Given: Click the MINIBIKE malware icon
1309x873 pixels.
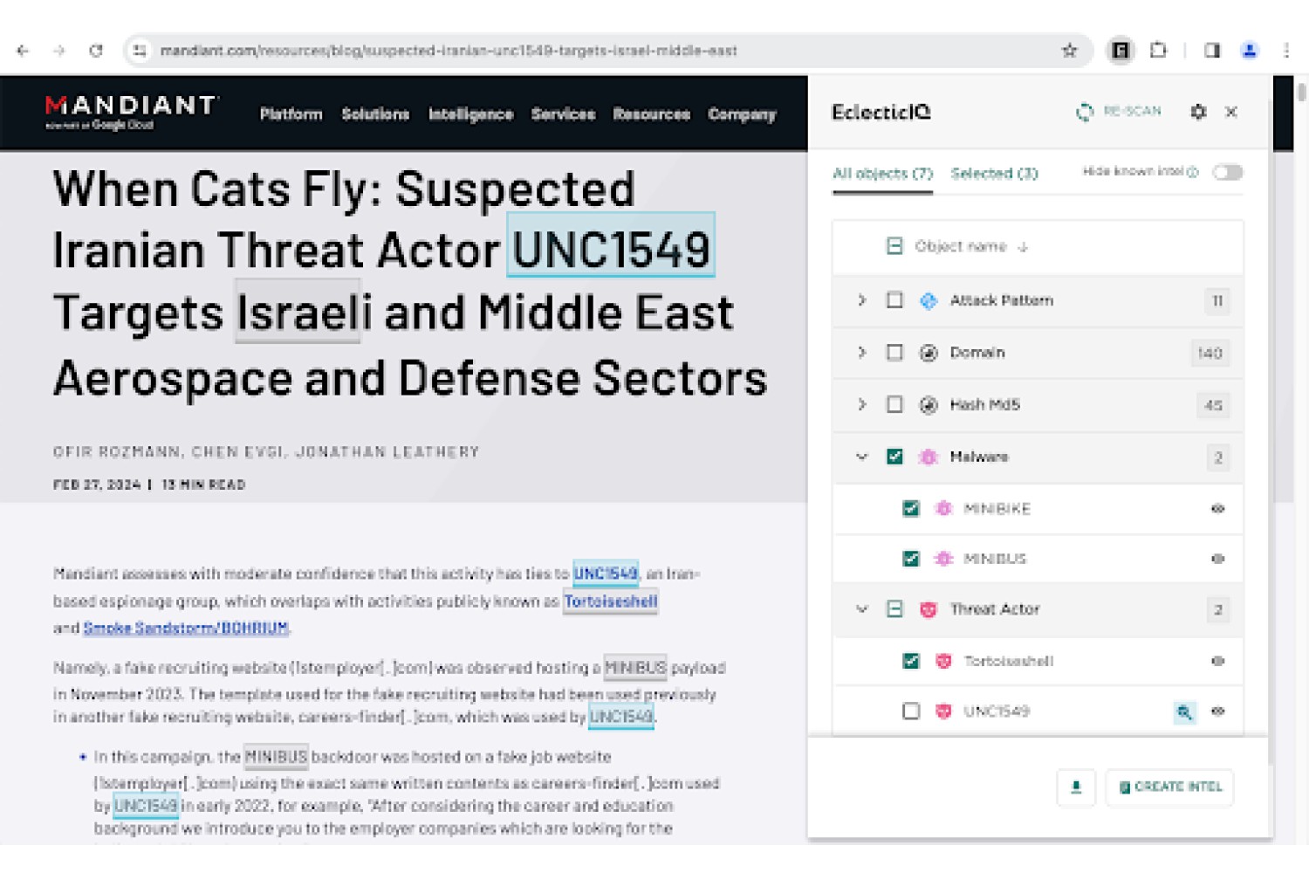Looking at the screenshot, I should coord(943,508).
